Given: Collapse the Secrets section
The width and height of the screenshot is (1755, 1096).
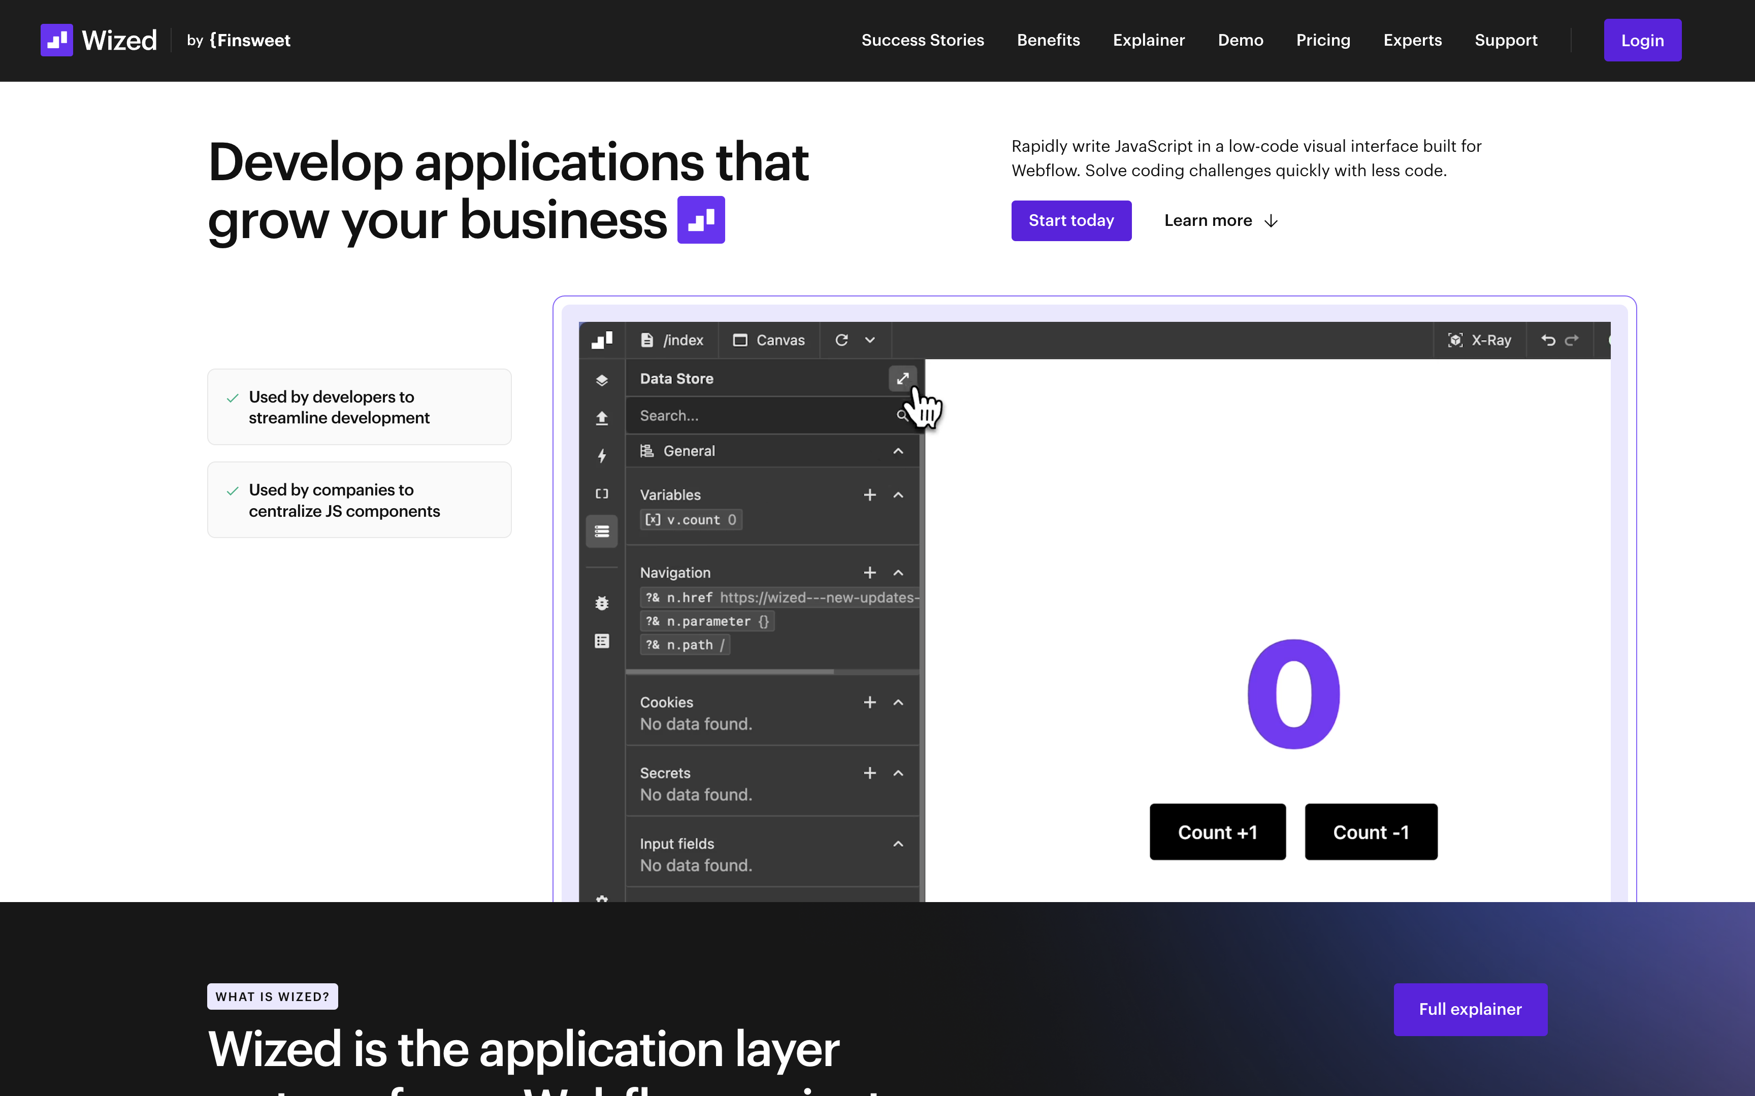Looking at the screenshot, I should pos(898,773).
